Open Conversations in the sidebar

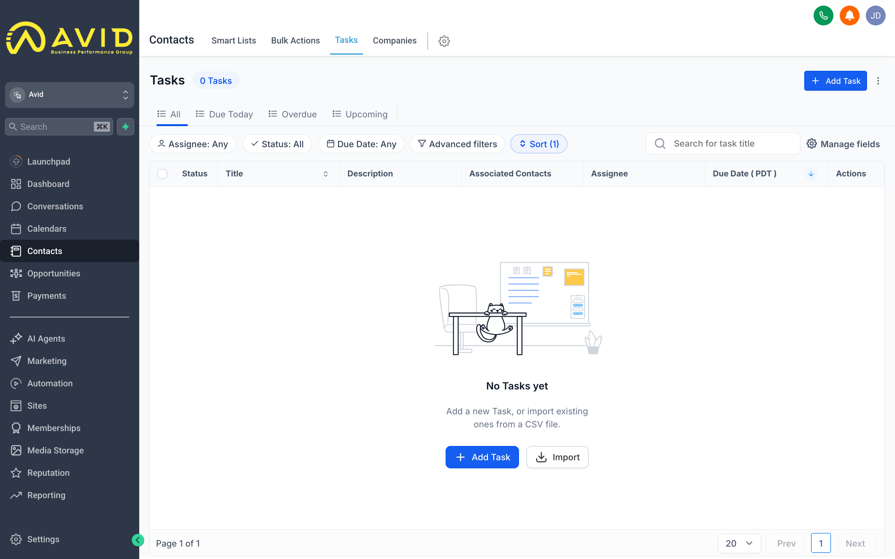click(70, 206)
